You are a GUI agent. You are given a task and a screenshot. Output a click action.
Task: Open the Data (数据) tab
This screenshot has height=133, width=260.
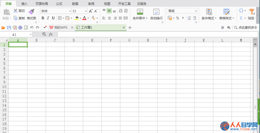click(x=75, y=4)
